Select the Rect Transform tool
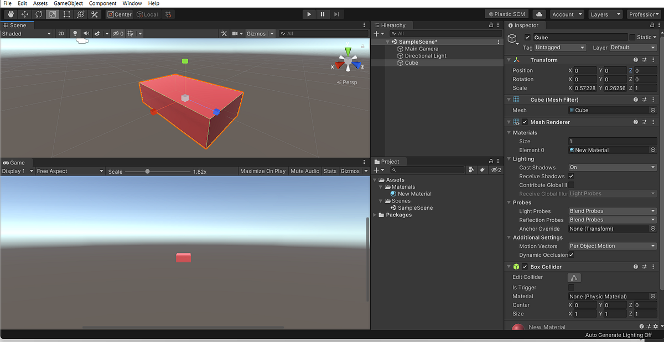The width and height of the screenshot is (664, 342). [x=66, y=14]
